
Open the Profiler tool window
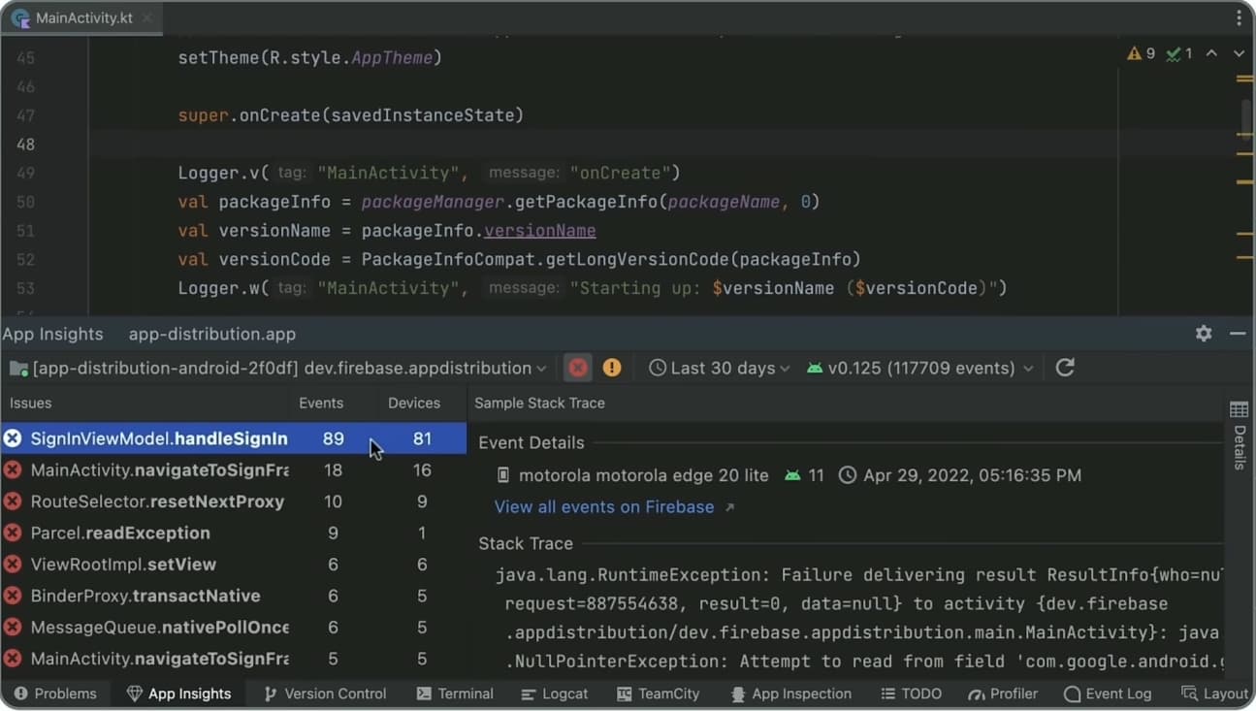tap(1003, 694)
